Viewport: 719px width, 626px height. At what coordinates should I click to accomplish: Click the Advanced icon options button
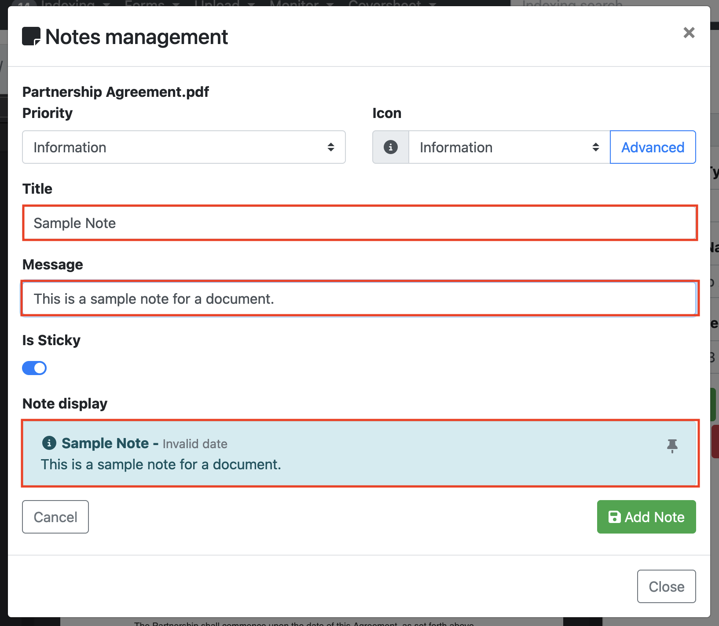(x=653, y=147)
